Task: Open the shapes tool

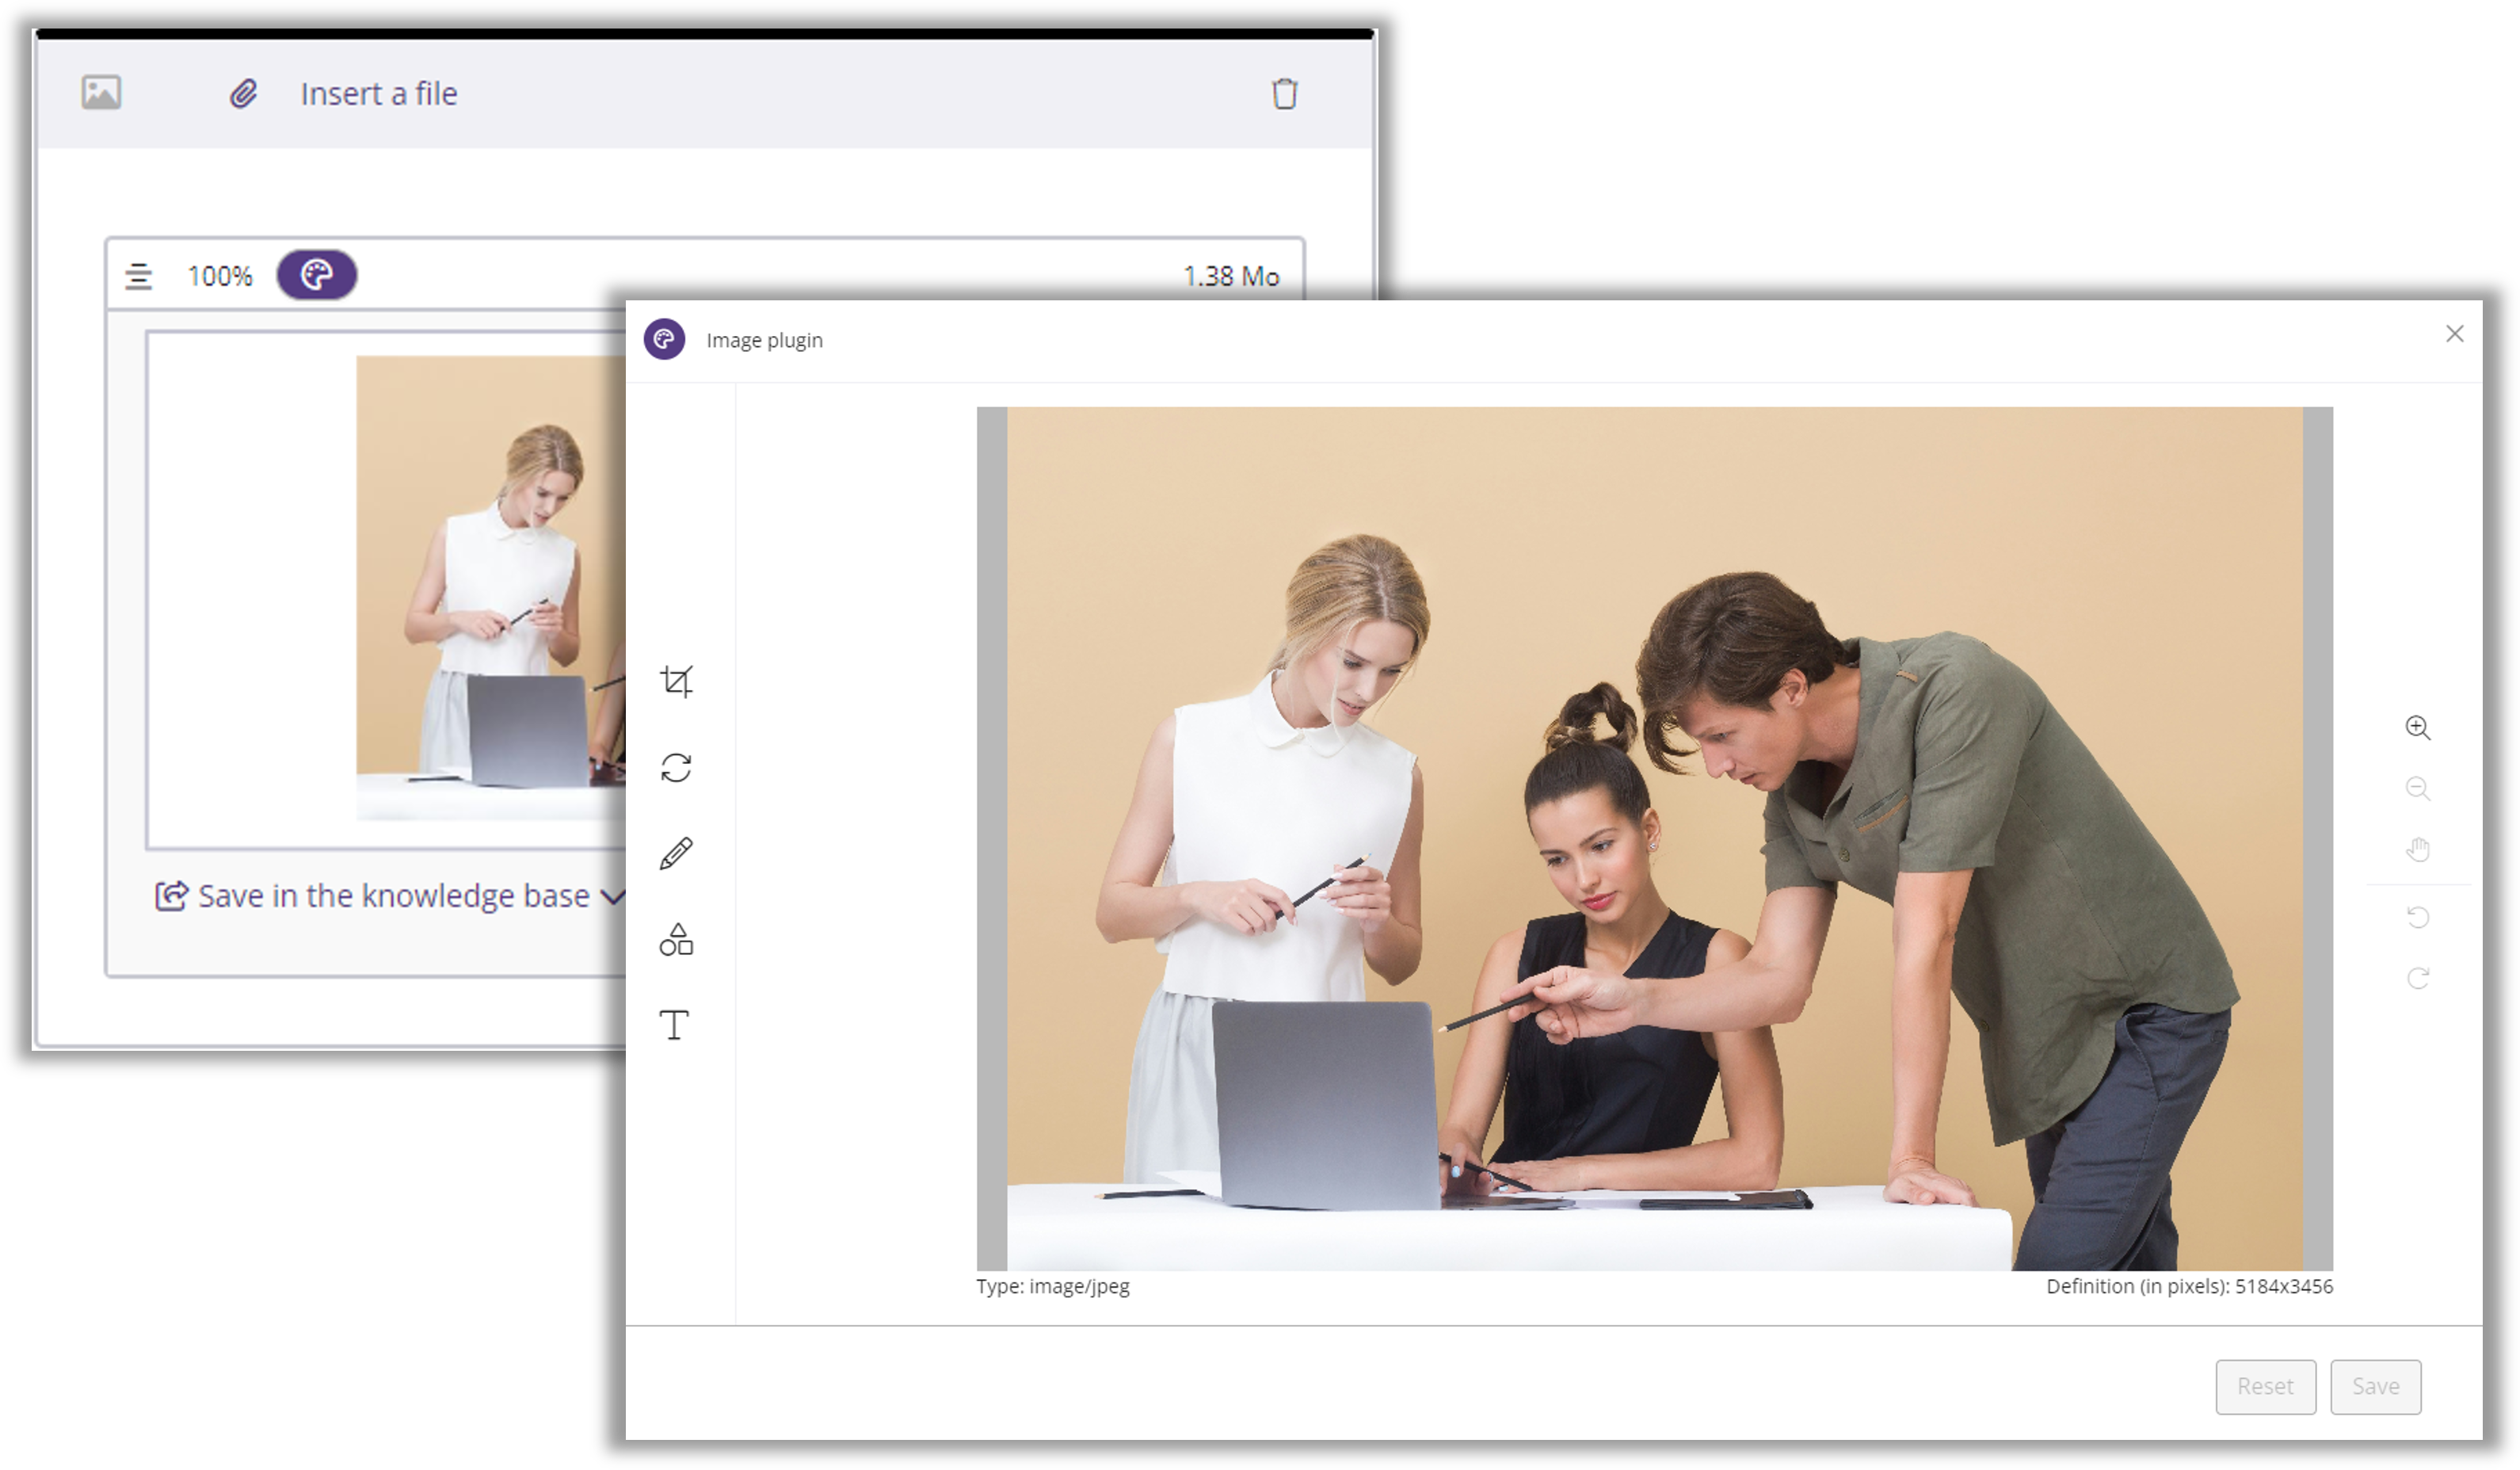Action: click(x=676, y=940)
